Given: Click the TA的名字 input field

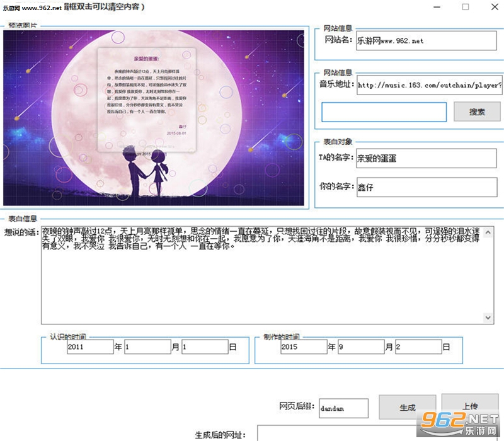Looking at the screenshot, I should tap(427, 158).
